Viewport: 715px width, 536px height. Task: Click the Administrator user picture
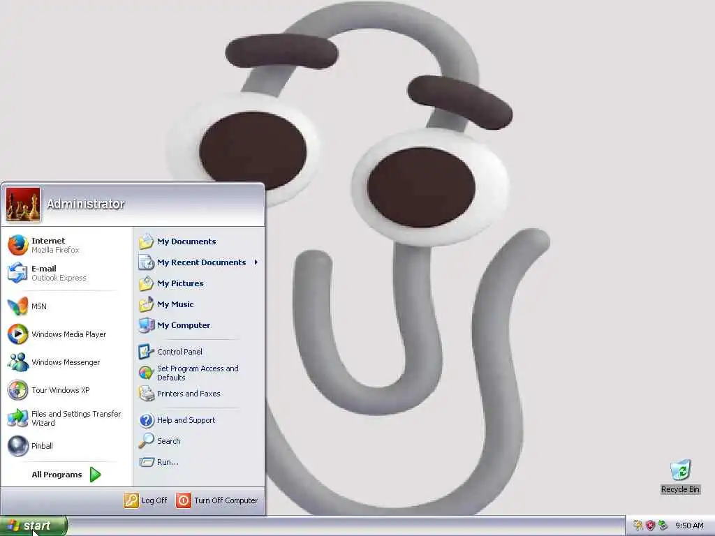coord(23,204)
